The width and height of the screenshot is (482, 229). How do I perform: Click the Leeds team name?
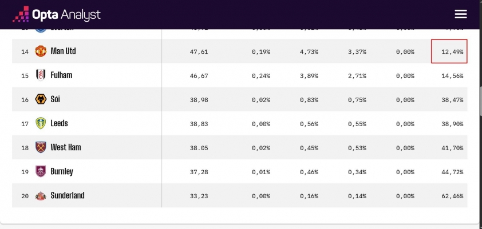[60, 123]
